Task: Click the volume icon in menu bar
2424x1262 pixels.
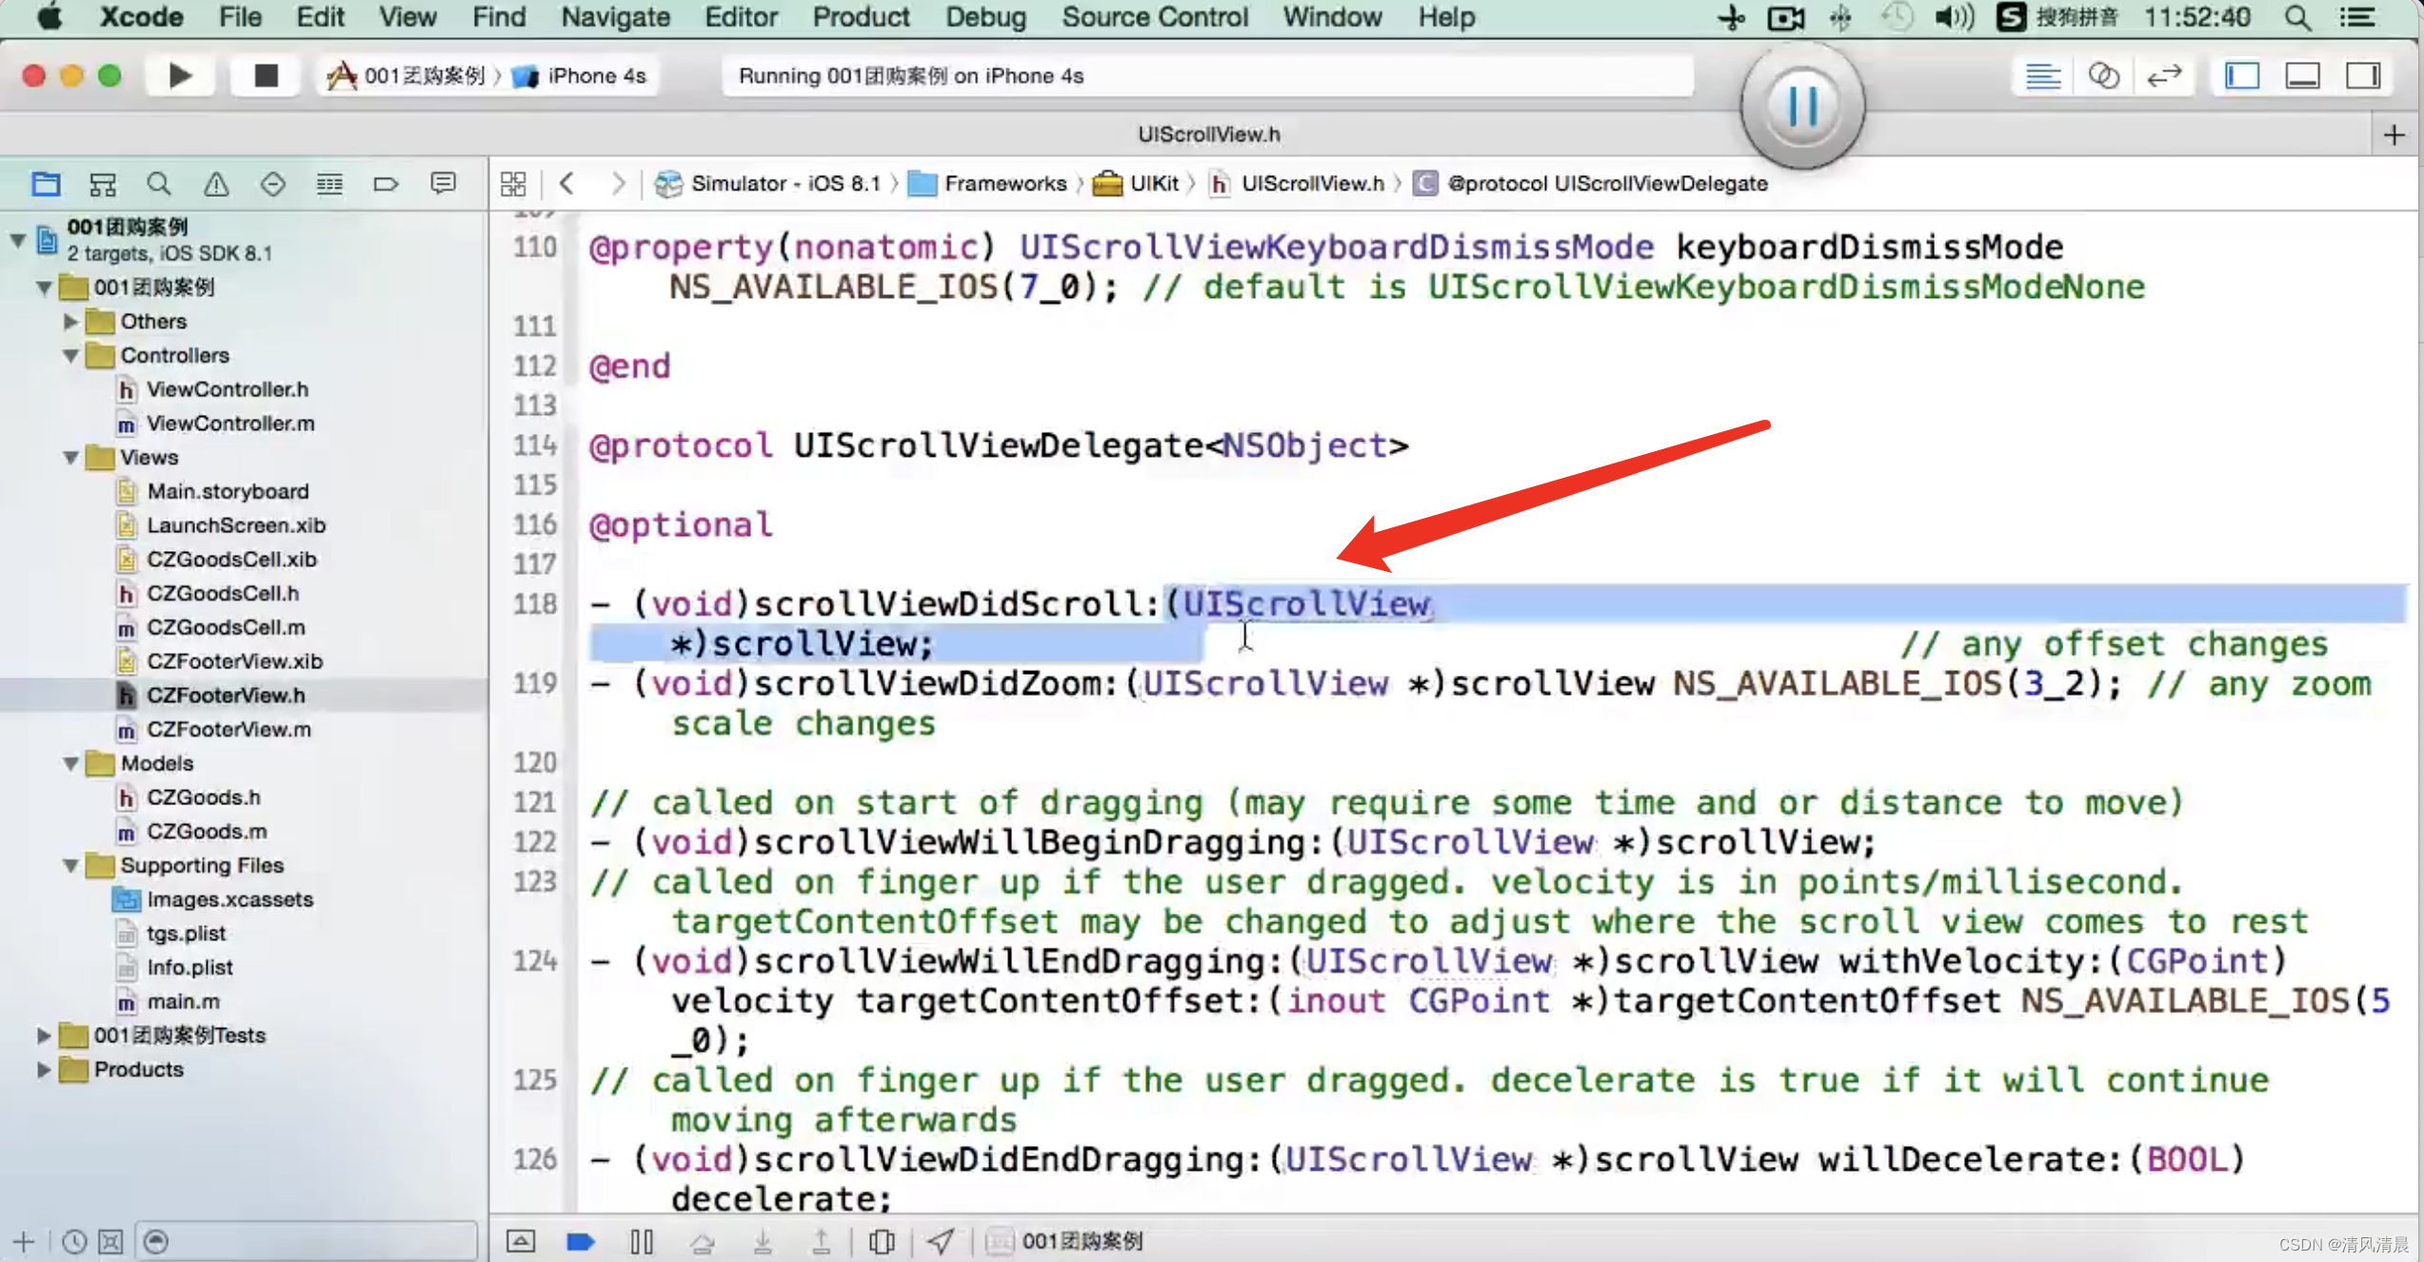Action: tap(1954, 17)
